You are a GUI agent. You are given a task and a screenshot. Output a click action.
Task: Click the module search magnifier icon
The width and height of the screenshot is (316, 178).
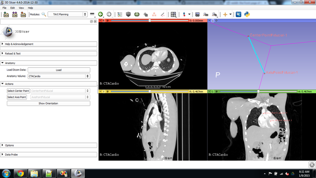pyautogui.click(x=44, y=14)
